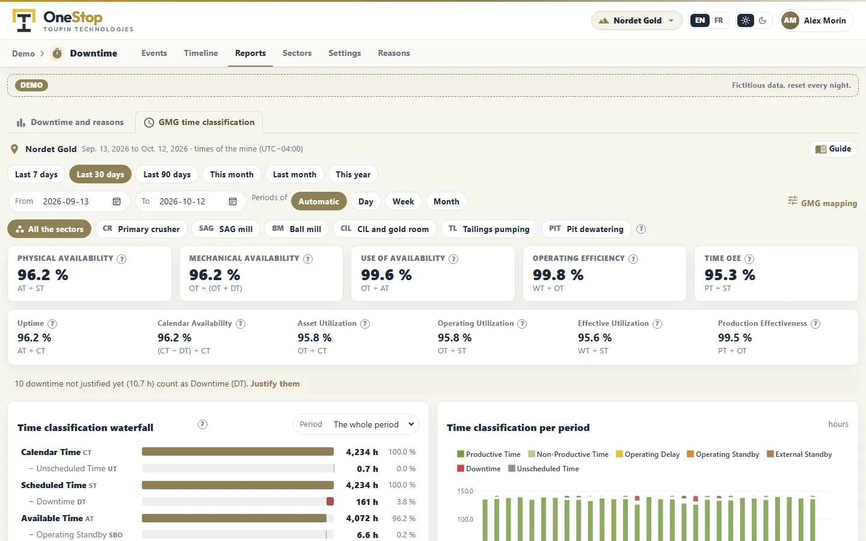Open the Timeline tab

(201, 53)
